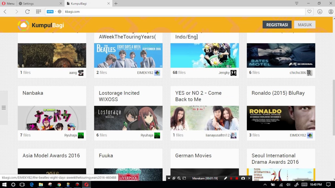Click the recorder pencil draw icon
The height and width of the screenshot is (188, 335).
(225, 178)
